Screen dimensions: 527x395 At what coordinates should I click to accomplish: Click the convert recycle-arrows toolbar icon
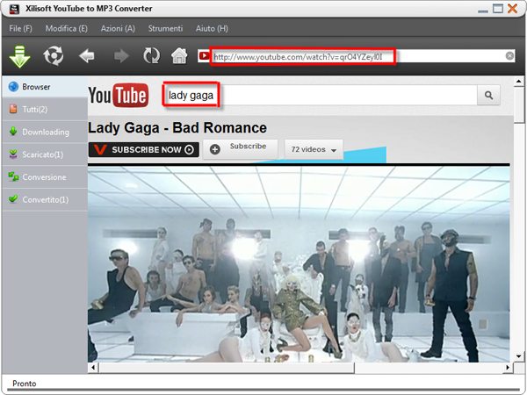pos(54,55)
